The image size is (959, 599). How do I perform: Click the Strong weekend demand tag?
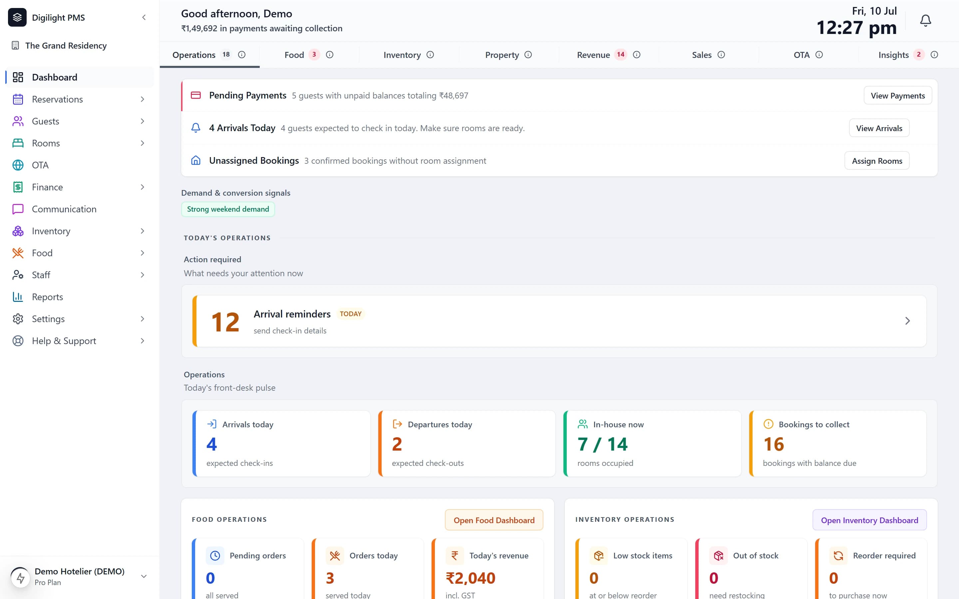(228, 209)
